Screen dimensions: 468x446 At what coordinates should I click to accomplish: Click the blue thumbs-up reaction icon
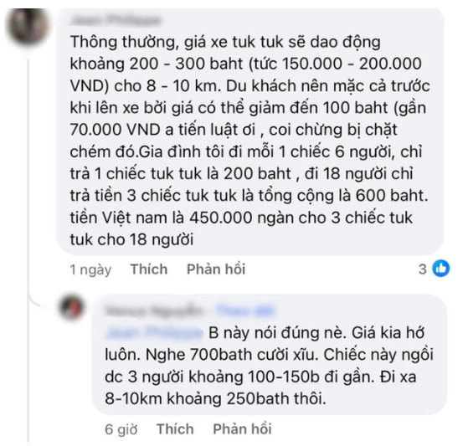pyautogui.click(x=441, y=269)
